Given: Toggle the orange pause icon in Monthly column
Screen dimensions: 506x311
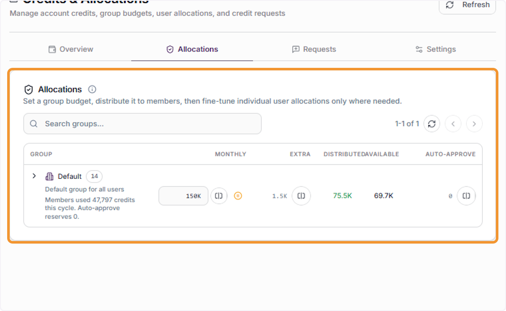Looking at the screenshot, I should pyautogui.click(x=238, y=196).
